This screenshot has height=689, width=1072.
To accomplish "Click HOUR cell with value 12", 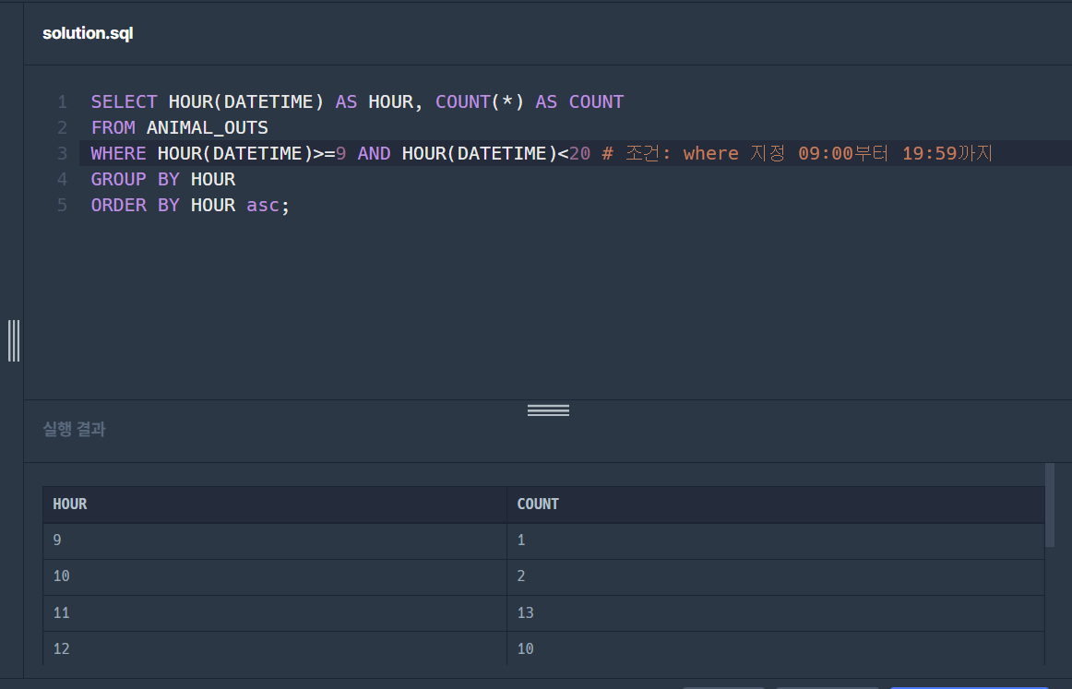I will [x=274, y=648].
